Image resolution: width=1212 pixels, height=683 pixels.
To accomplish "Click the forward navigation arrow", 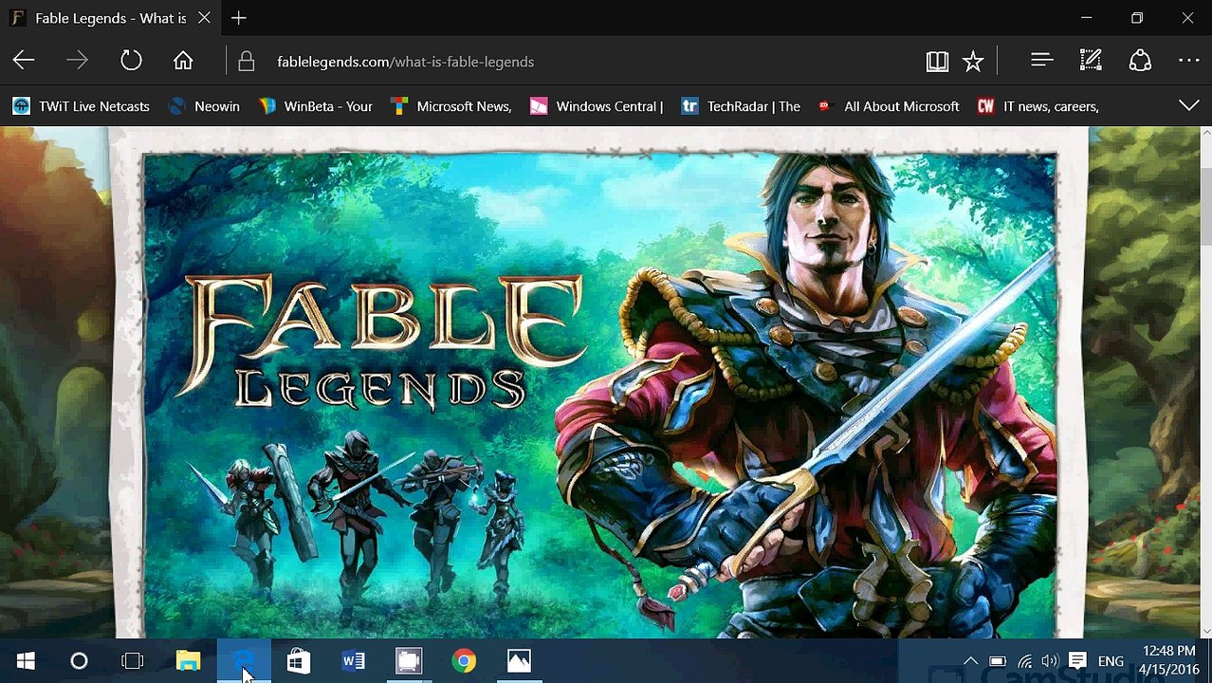I will (x=77, y=61).
